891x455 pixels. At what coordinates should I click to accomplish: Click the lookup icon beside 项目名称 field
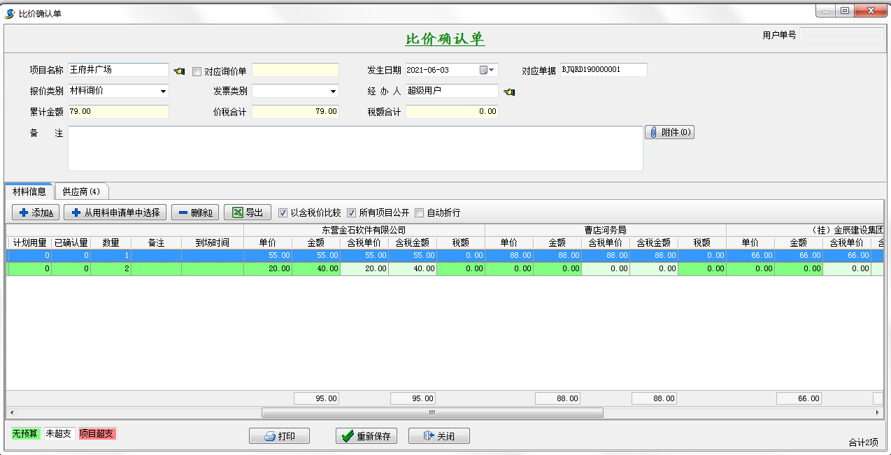click(x=179, y=71)
